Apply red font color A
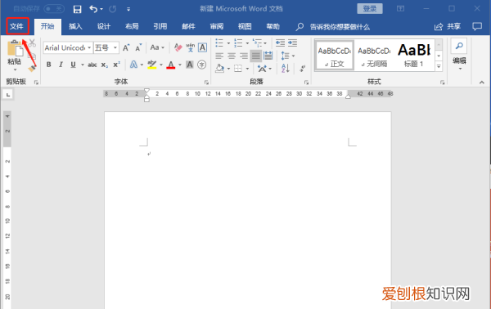The image size is (491, 309). pos(171,65)
